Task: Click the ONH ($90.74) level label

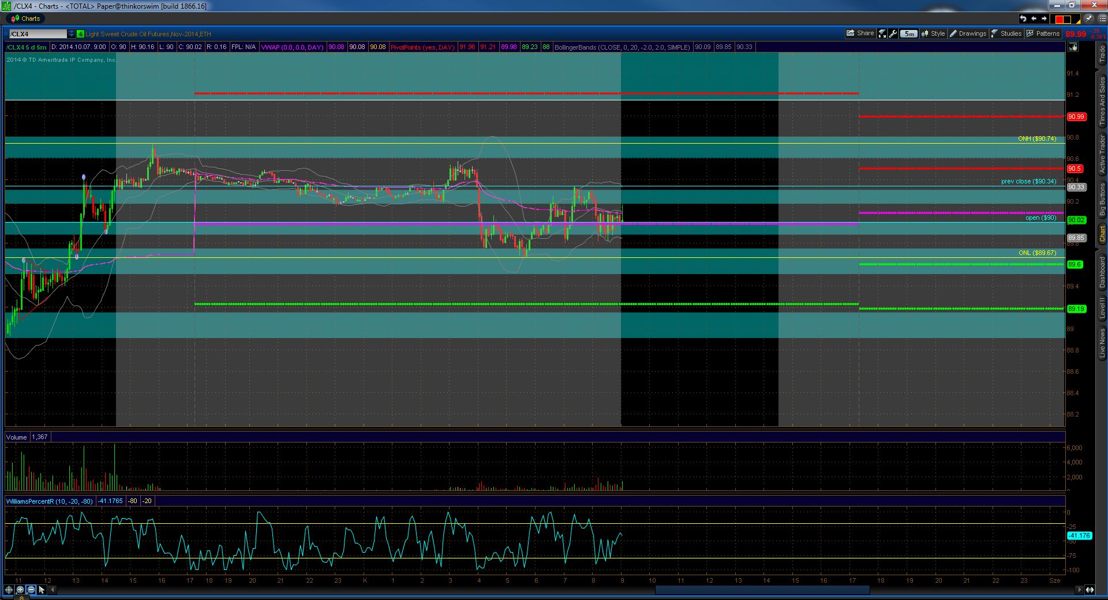Action: pos(1037,138)
